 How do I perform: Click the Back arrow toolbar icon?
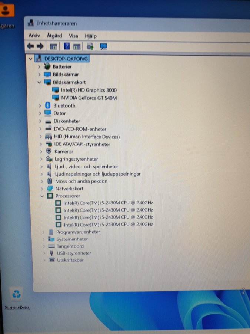pyautogui.click(x=30, y=46)
